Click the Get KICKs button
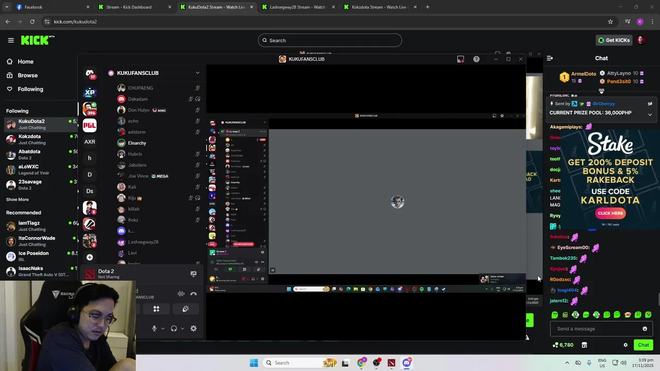Screen dimensions: 660x371 pos(614,40)
